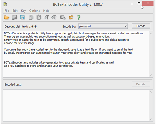Click the Encode button
Screen dimensions: 156x124
tap(141, 26)
